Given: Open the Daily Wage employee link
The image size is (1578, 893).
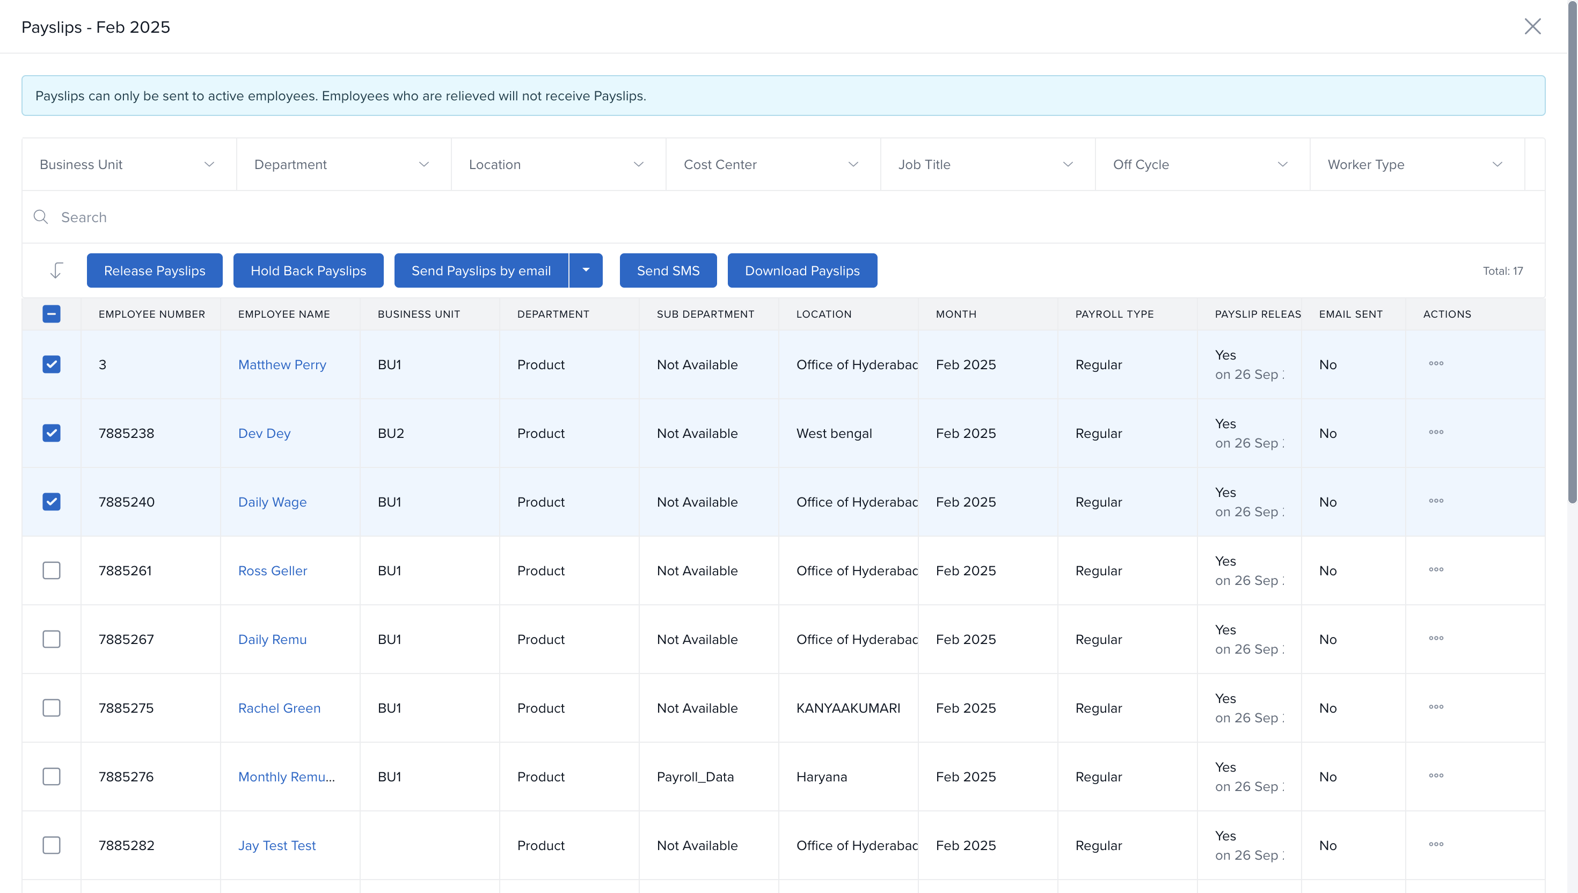Looking at the screenshot, I should click(x=272, y=502).
